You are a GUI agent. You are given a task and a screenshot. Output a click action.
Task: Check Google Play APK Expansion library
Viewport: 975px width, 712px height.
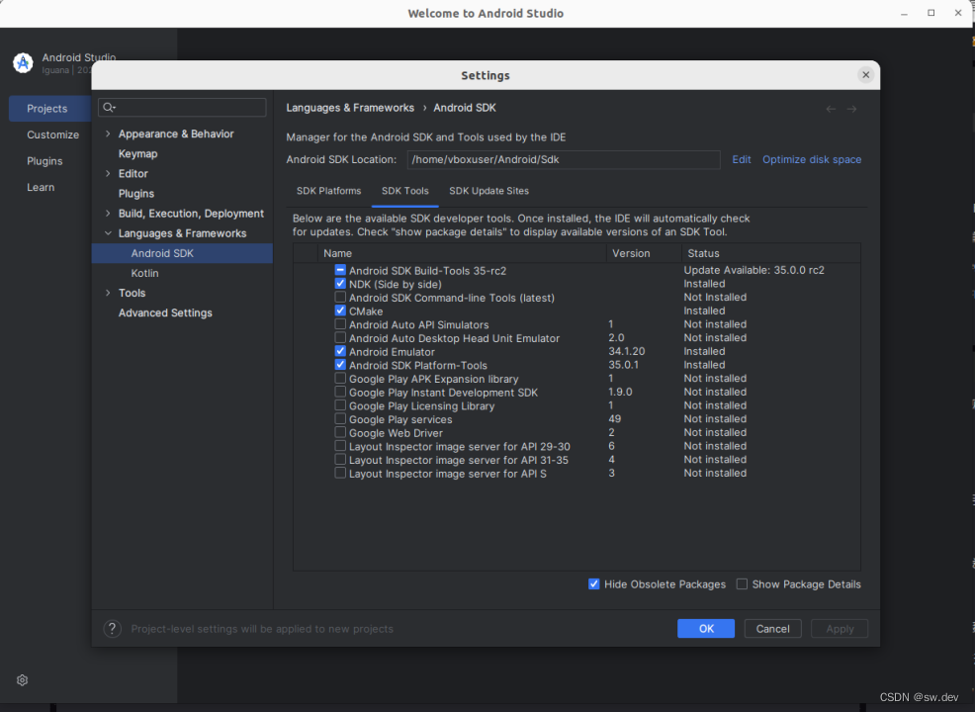click(340, 378)
